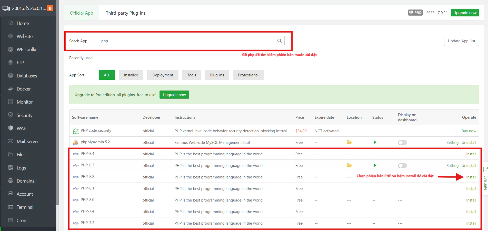Viewport: 488px width, 231px height.
Task: Open PHP-8.3 location folder icon
Action: click(x=349, y=165)
